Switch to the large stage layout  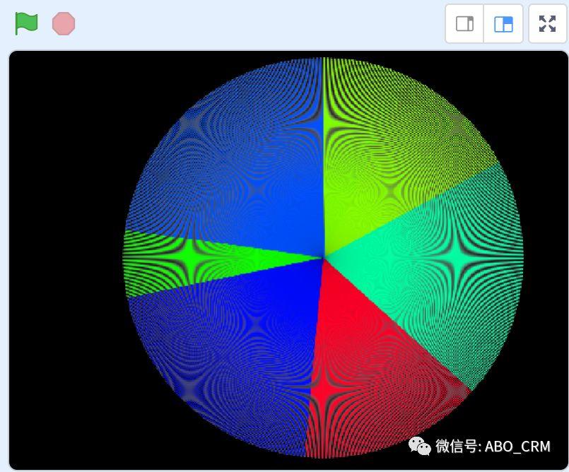(x=504, y=24)
